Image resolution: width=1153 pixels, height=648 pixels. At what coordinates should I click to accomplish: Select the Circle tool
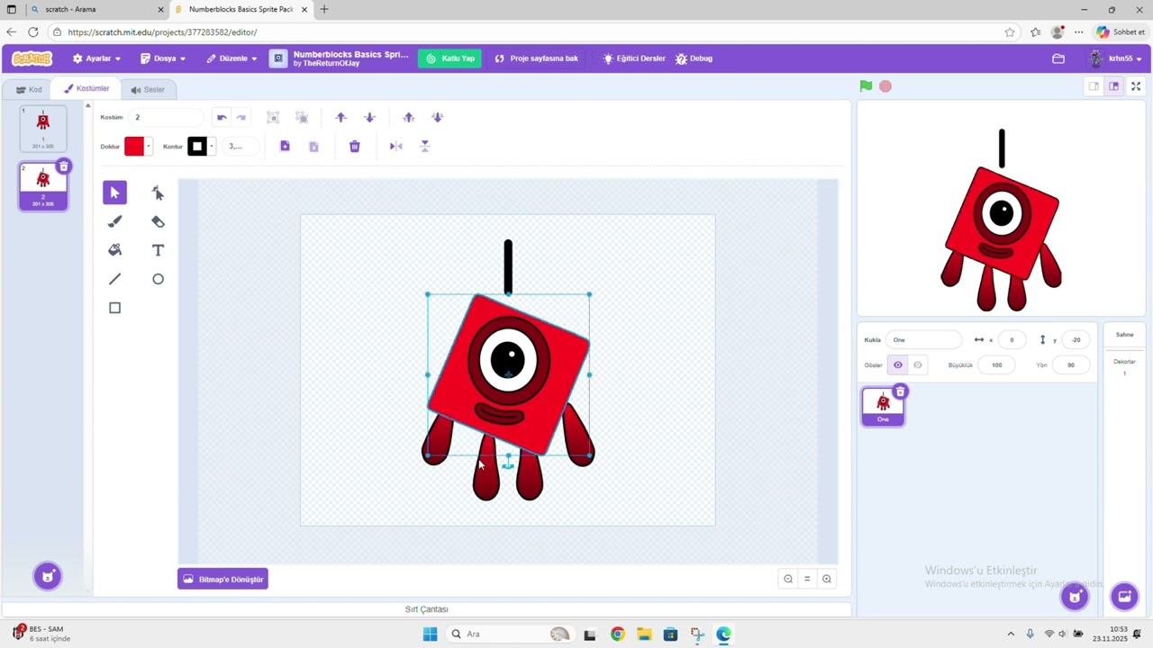pos(158,279)
